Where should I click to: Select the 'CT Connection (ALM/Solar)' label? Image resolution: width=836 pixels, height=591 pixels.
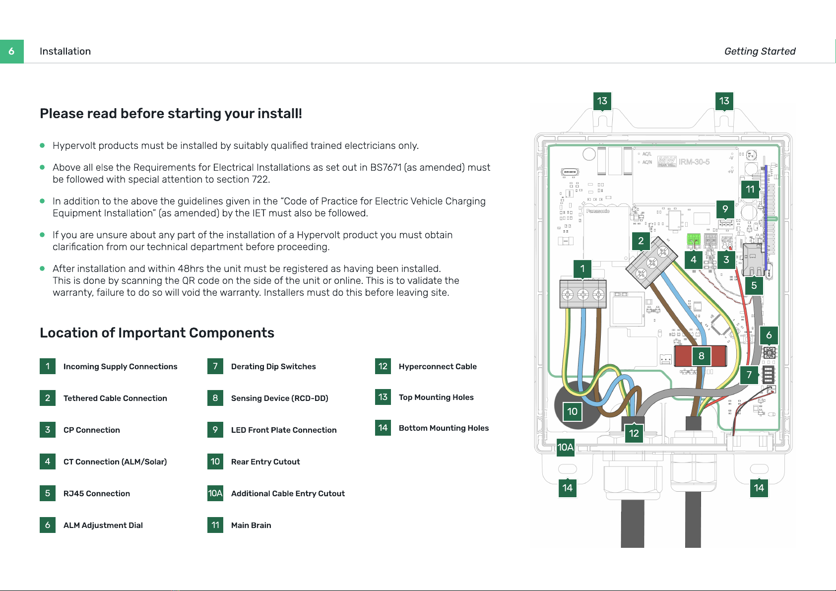point(115,461)
